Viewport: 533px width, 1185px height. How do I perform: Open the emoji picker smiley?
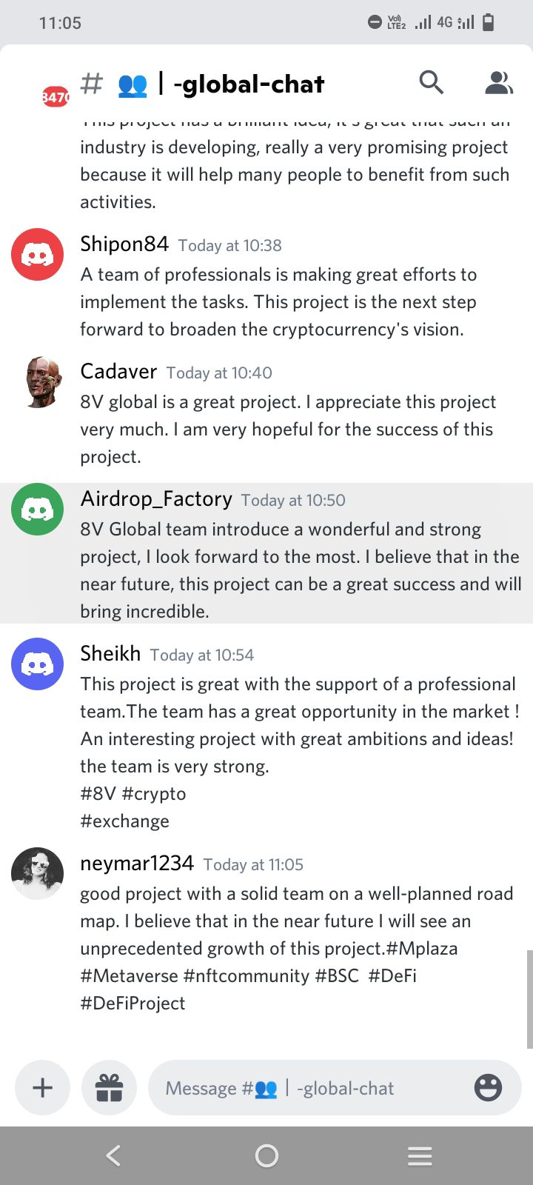coord(488,1087)
